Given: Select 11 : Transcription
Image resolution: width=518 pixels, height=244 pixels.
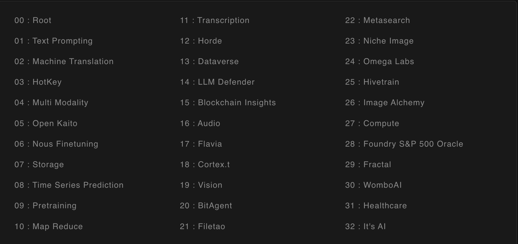Looking at the screenshot, I should [x=215, y=20].
